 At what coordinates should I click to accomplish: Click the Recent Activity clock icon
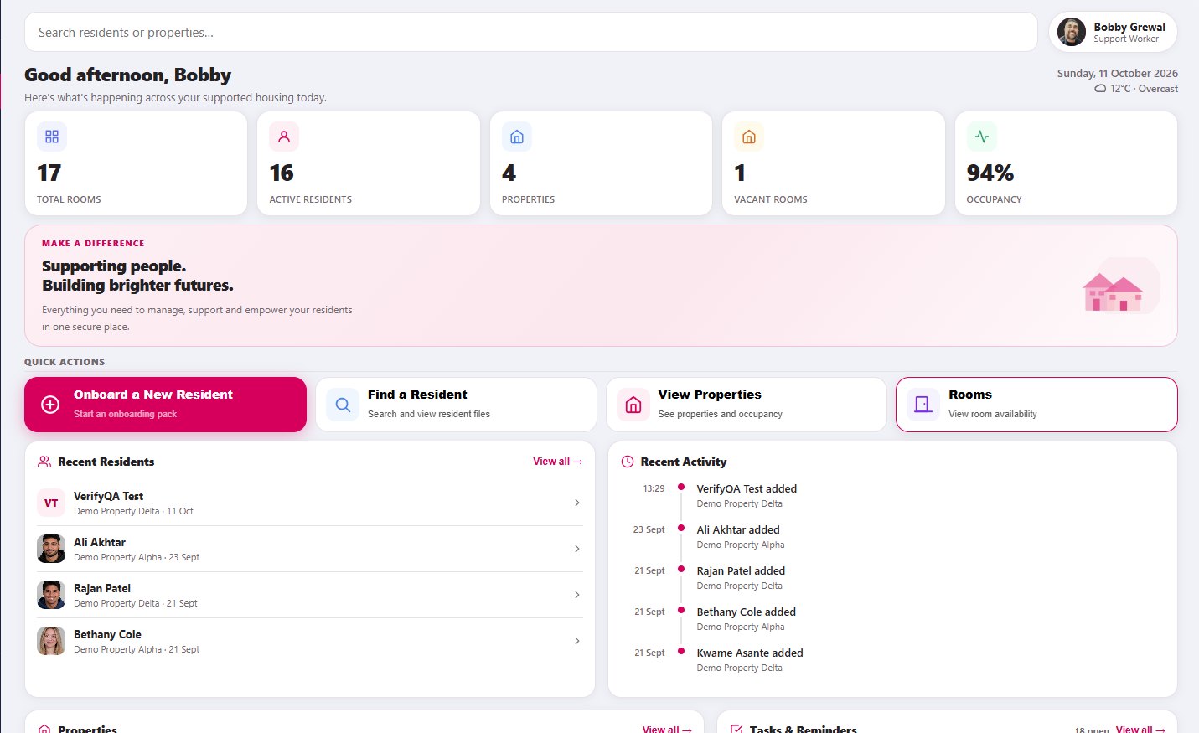[x=628, y=462]
